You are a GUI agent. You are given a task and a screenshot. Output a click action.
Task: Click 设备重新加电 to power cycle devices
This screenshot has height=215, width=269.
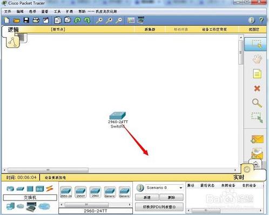55,178
